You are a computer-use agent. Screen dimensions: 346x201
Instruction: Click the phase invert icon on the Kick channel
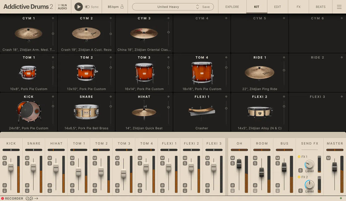tap(5, 186)
